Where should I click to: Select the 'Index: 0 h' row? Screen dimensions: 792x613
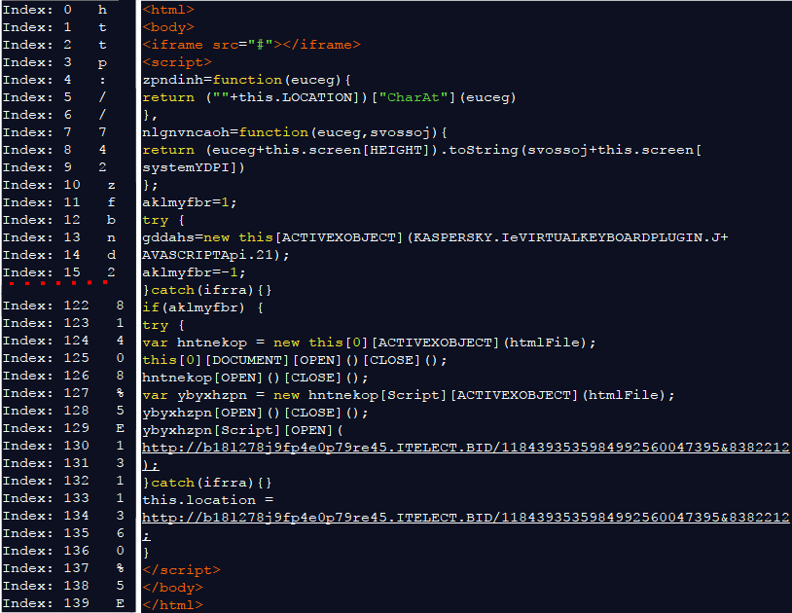tap(55, 10)
